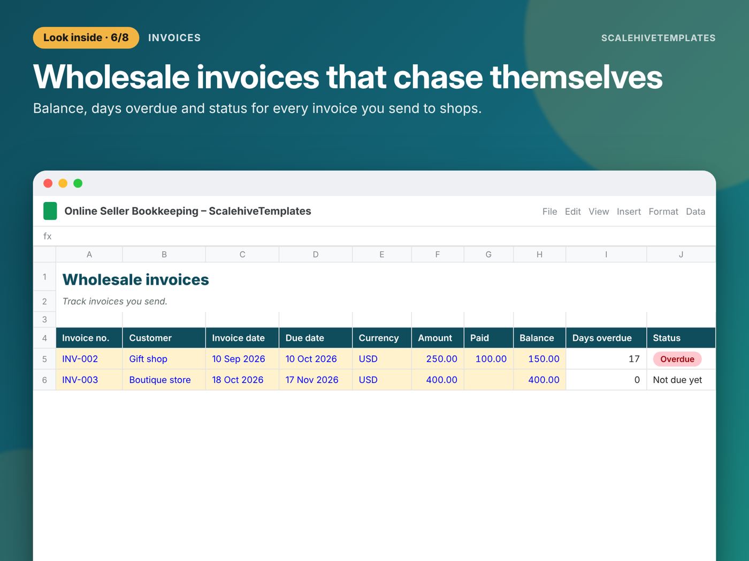Click the 'Customer' header cell
The height and width of the screenshot is (561, 749).
coord(164,338)
